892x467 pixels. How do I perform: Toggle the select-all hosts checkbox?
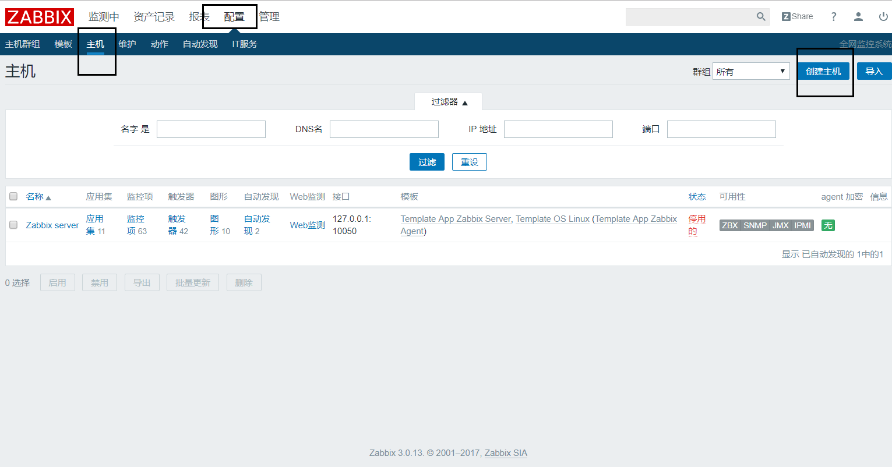pos(13,196)
